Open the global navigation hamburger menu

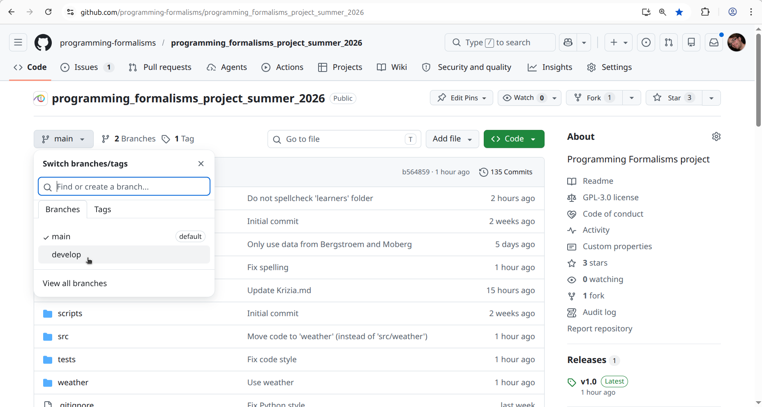(18, 42)
